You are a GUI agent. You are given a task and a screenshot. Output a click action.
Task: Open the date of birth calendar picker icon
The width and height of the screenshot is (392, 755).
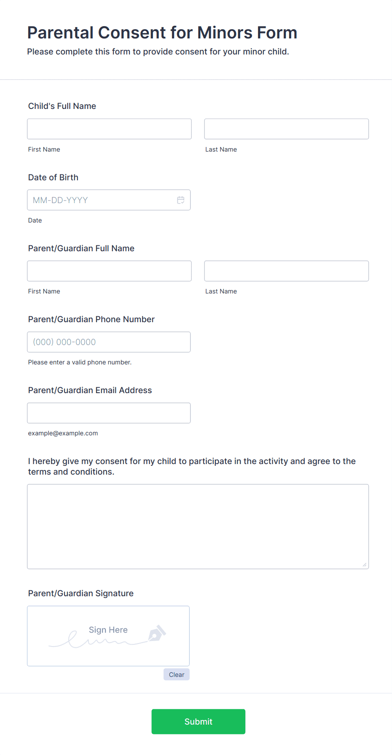tap(181, 200)
